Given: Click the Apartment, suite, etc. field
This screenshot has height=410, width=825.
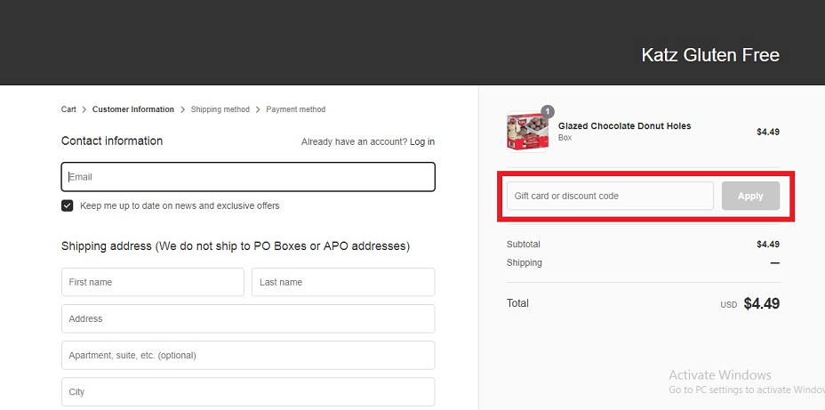Looking at the screenshot, I should [248, 355].
